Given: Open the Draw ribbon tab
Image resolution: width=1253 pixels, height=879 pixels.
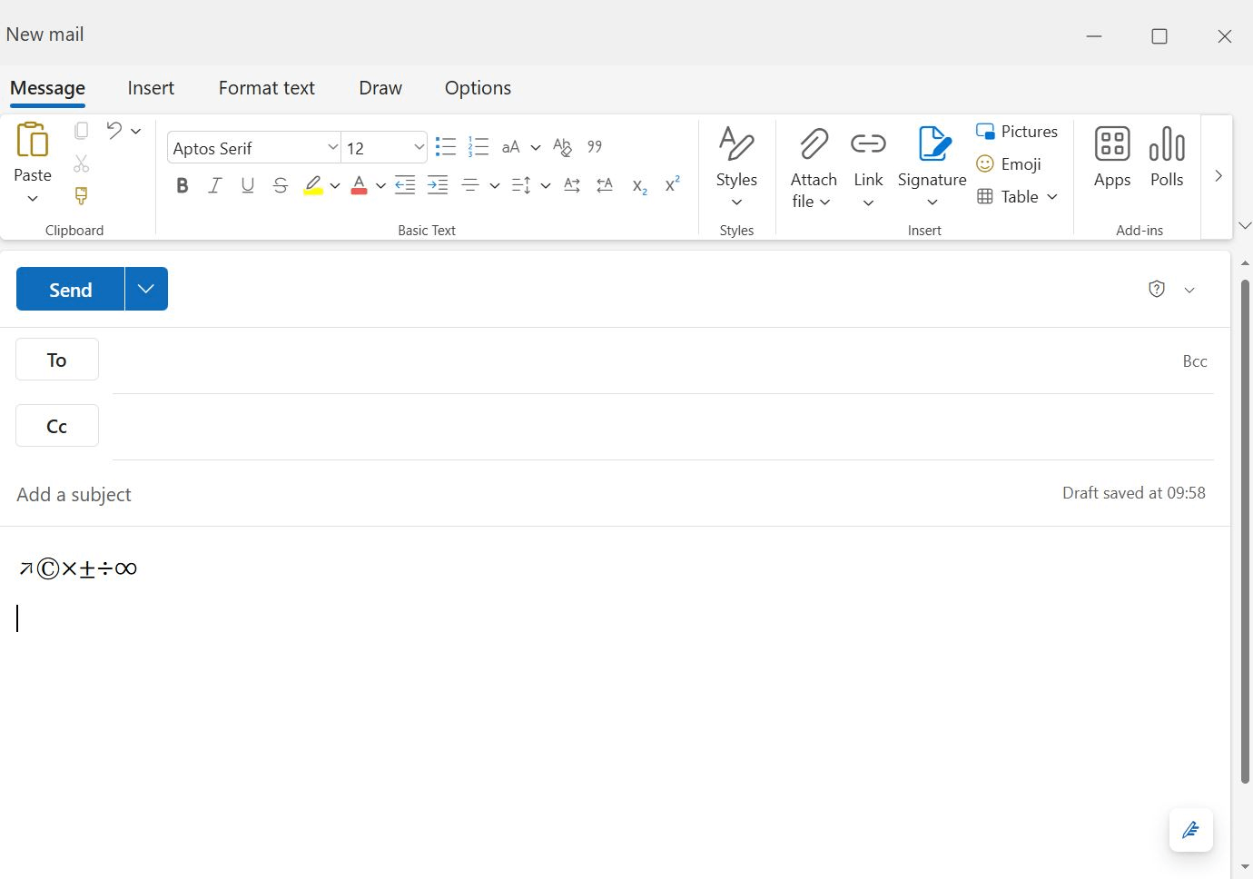Looking at the screenshot, I should [x=380, y=87].
